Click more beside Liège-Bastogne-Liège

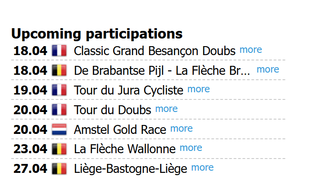click(202, 168)
